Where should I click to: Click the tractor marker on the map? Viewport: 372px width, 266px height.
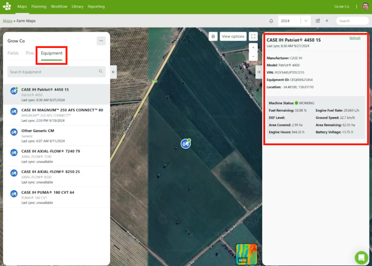coord(186,144)
